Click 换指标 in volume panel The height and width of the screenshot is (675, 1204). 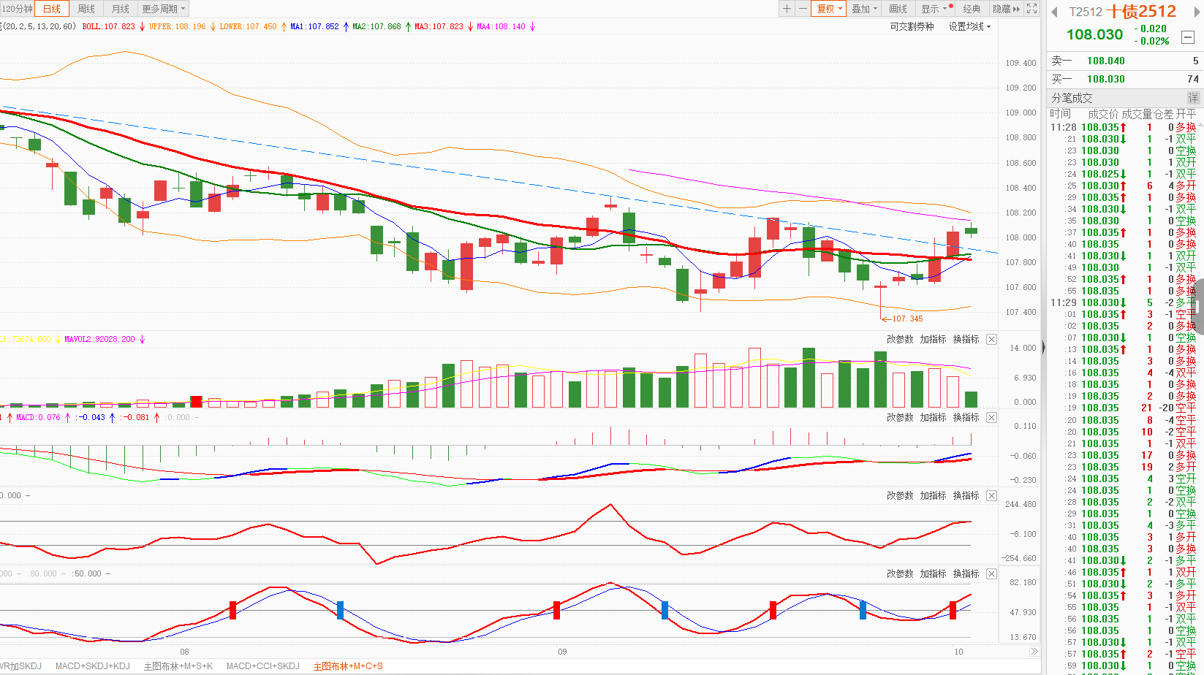click(966, 339)
